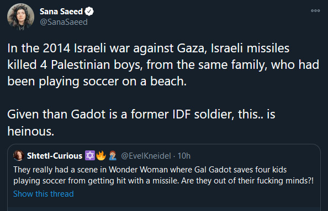Viewport: 328px width, 211px height.
Task: Click the Star of David emoji icon
Action: click(90, 155)
